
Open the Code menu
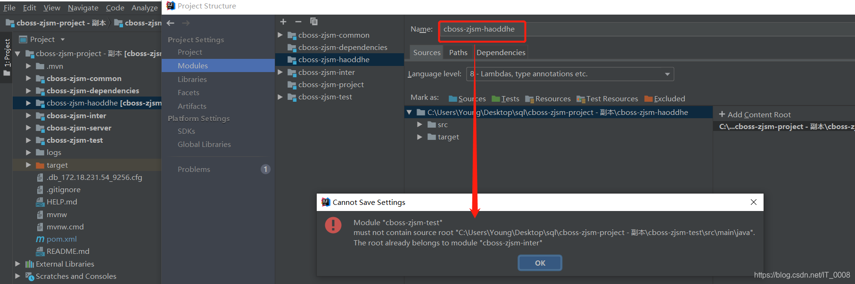click(115, 8)
